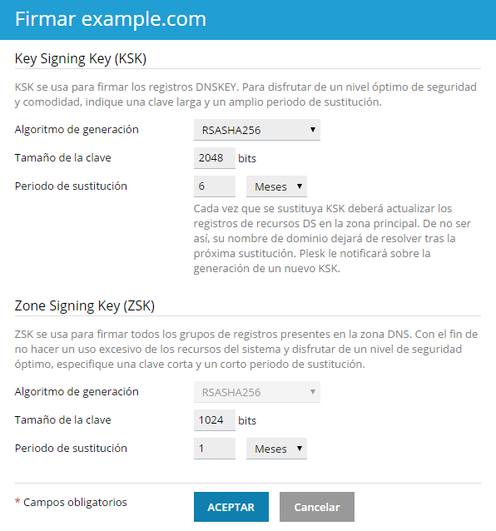Screen dimensions: 496x531
Task: Dismiss the dialog with the Cancelar button
Action: pyautogui.click(x=317, y=507)
